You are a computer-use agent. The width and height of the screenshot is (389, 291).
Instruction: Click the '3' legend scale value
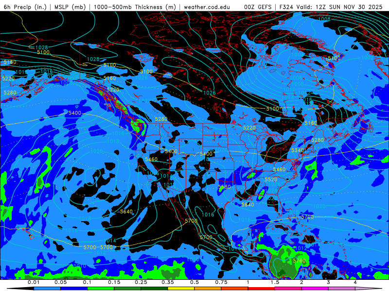pos(329,282)
